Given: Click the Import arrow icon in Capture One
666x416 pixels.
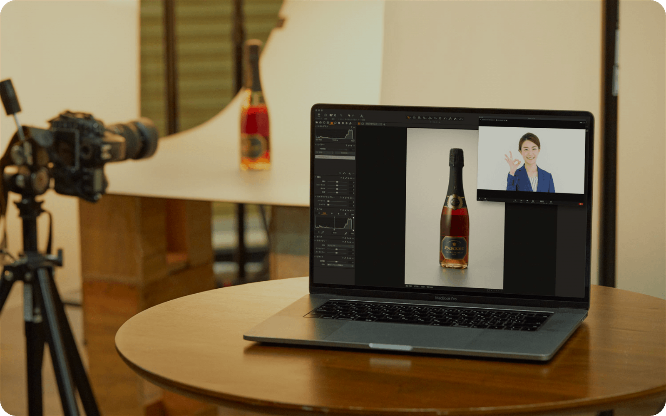Looking at the screenshot, I should 319,115.
